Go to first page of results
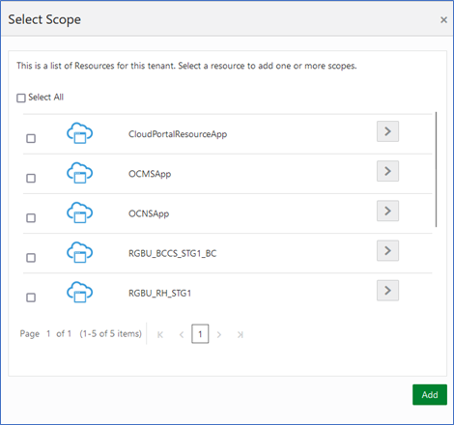Image resolution: width=454 pixels, height=425 pixels. [160, 335]
